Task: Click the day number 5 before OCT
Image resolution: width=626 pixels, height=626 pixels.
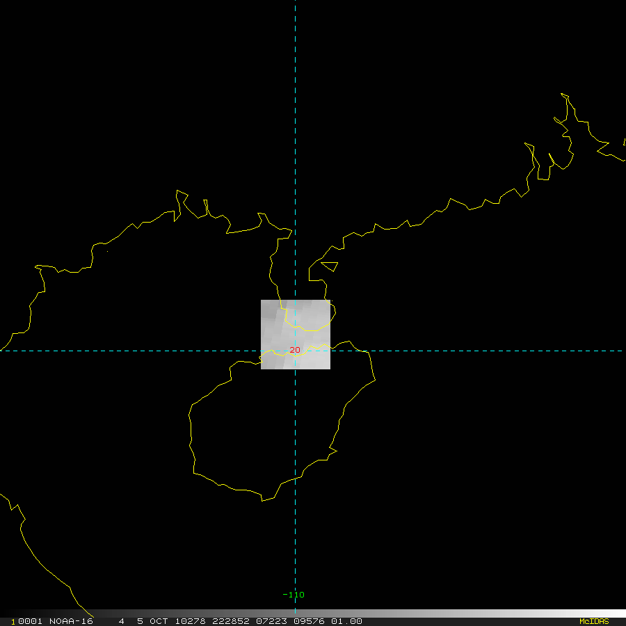Action: (x=140, y=621)
